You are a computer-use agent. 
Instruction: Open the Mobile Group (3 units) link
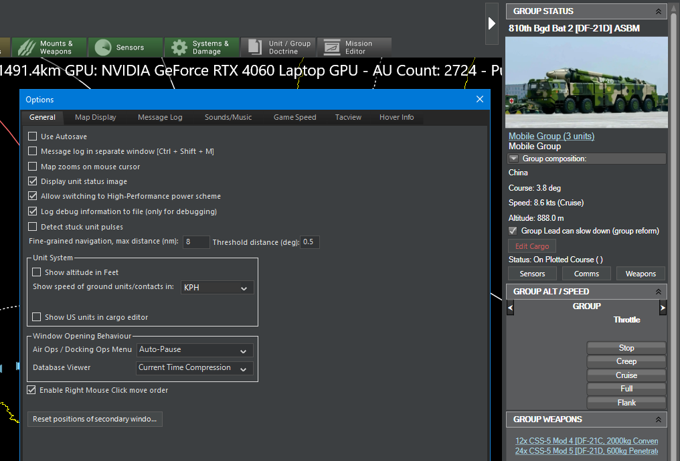[x=551, y=136]
